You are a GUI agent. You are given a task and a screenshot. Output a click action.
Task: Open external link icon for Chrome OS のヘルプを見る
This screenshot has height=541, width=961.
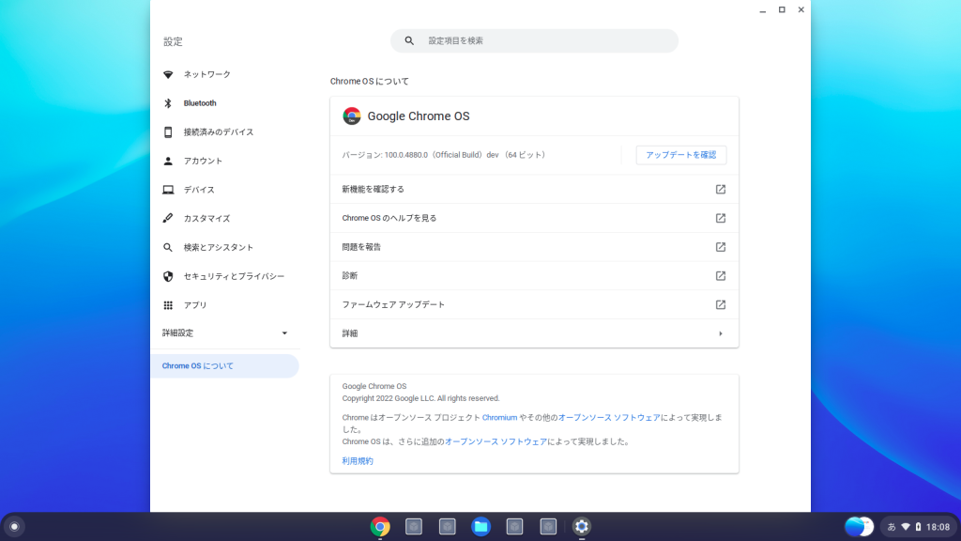coord(721,218)
